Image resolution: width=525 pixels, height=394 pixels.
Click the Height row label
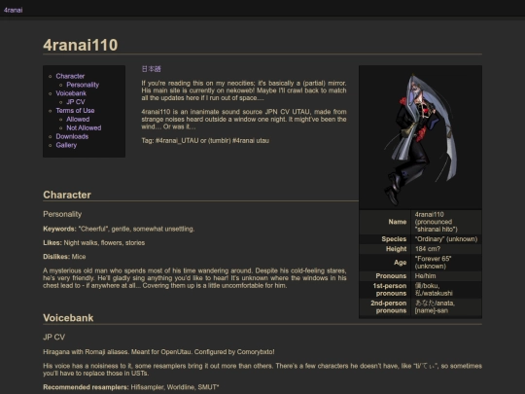(396, 249)
